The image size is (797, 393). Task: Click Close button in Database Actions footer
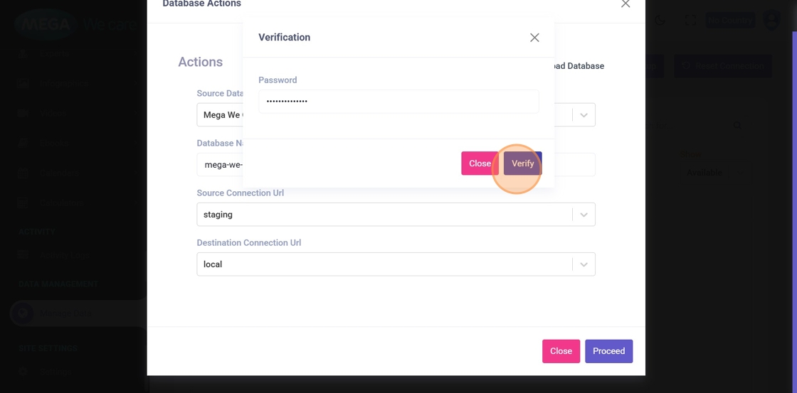click(561, 351)
